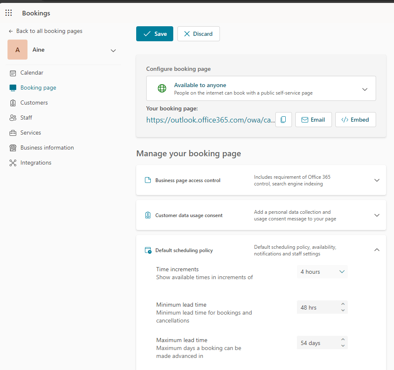
Task: Click the Embed code button
Action: [356, 120]
